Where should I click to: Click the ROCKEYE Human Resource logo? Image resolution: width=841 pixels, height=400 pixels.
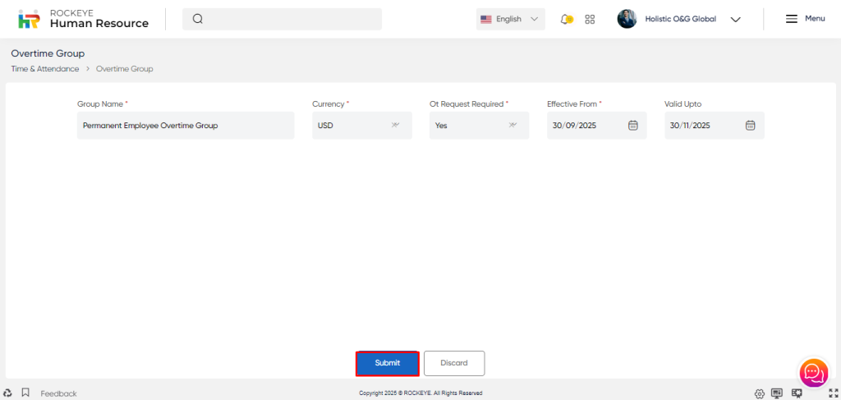click(x=83, y=19)
